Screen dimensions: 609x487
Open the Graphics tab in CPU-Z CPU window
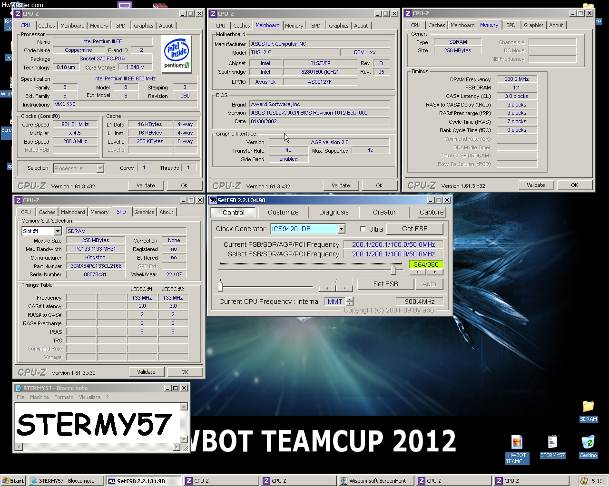pos(144,26)
